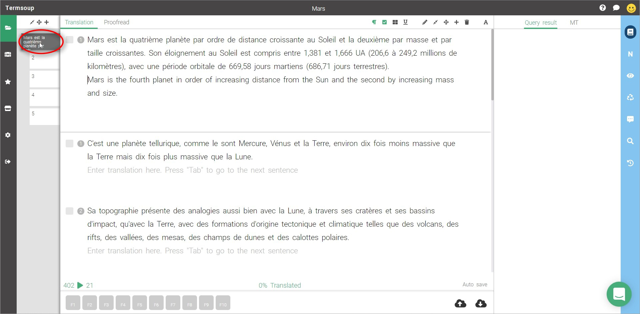Click the cloud download icon

(x=481, y=303)
